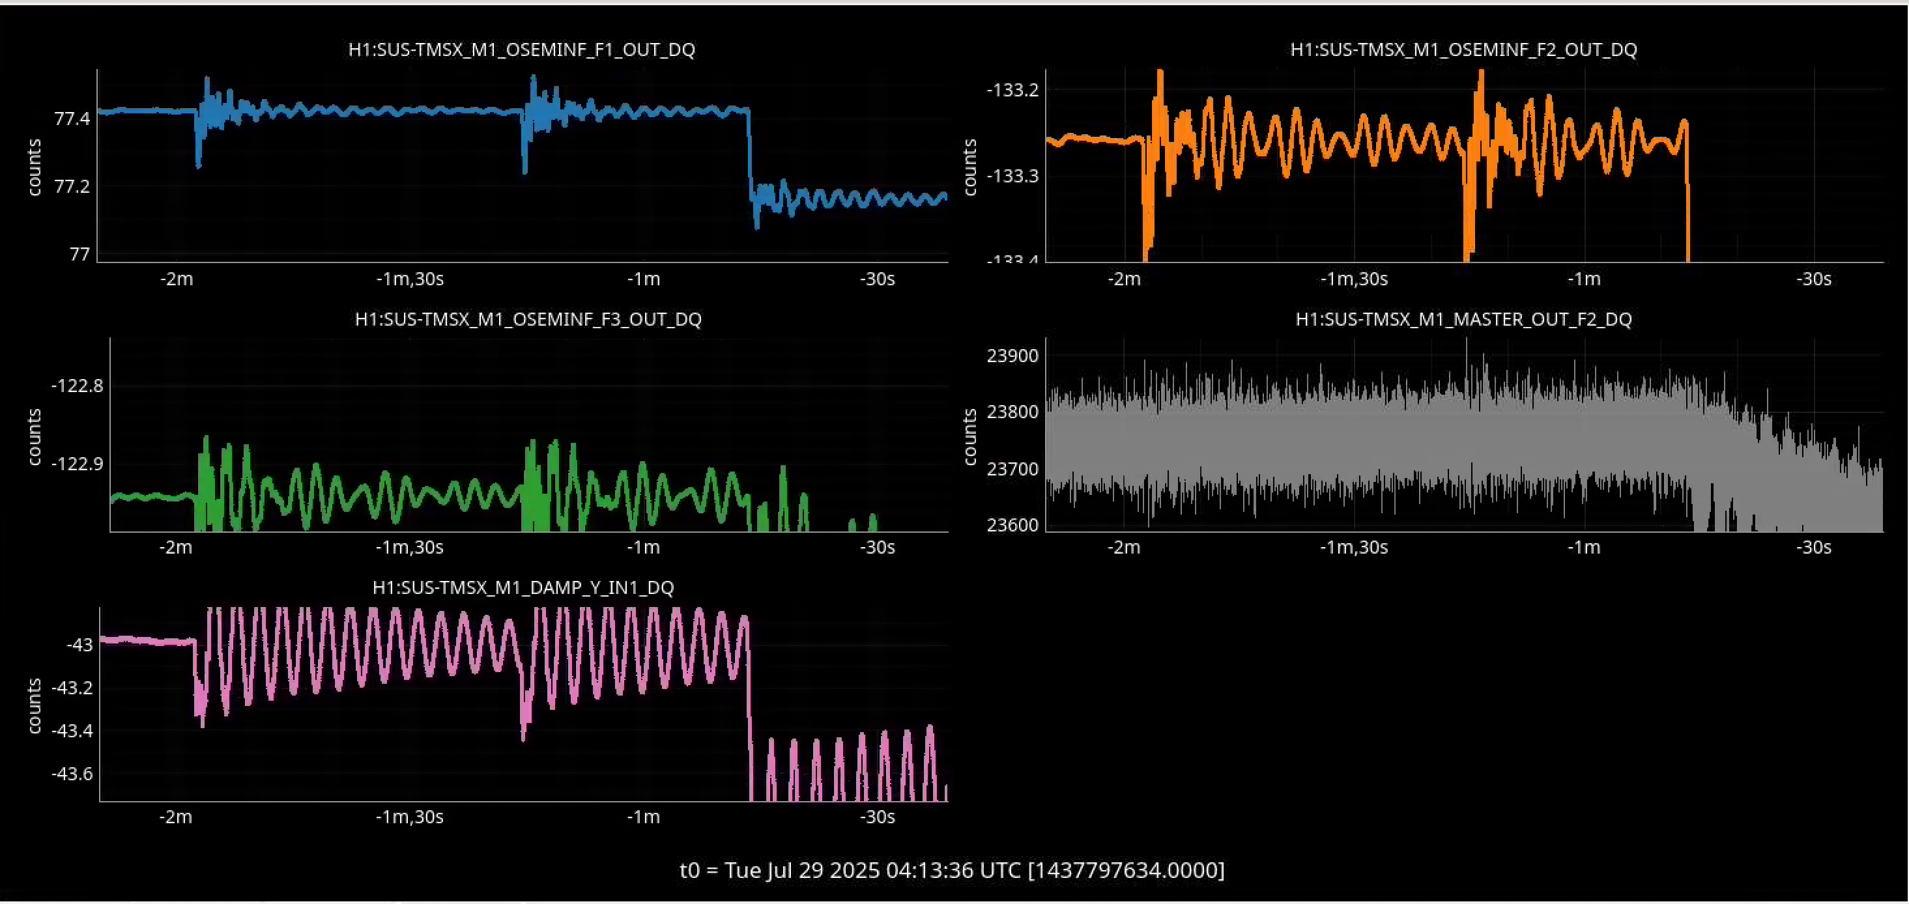Image resolution: width=1909 pixels, height=904 pixels.
Task: Click the -122.8 y-axis tick in F3 plot
Action: tap(77, 386)
